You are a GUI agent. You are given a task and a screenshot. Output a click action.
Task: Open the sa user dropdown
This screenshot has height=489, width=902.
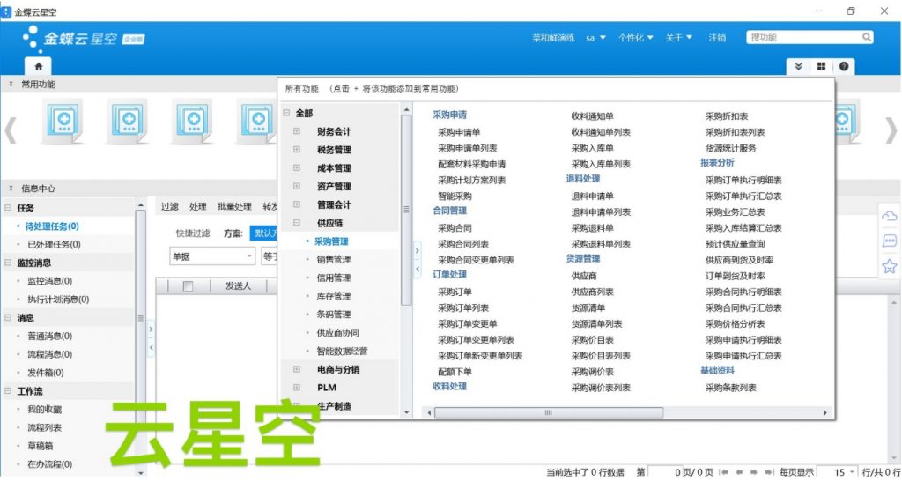(595, 38)
